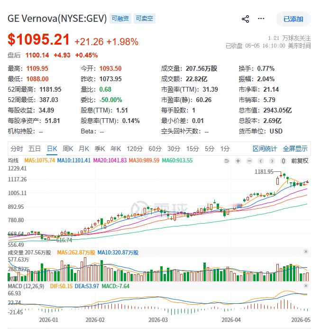Click the 最高 value 1109.95
The width and height of the screenshot is (321, 329).
tap(37, 69)
